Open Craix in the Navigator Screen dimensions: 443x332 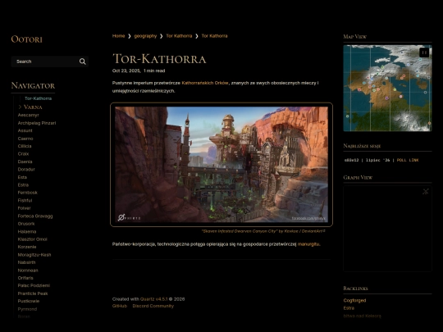23,154
